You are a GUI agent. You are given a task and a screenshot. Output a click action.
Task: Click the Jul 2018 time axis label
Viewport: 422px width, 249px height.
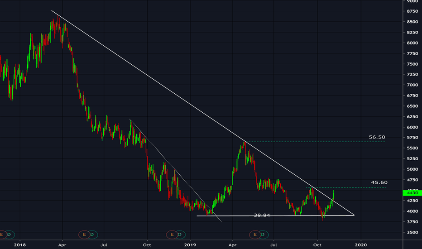click(x=104, y=244)
